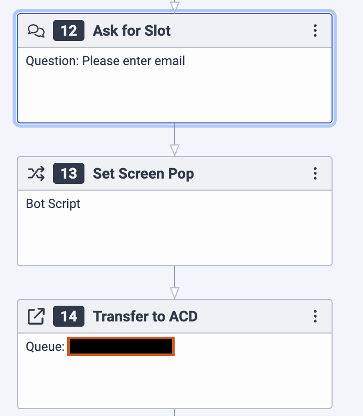Click the Transfer to ACD external-link icon
Image resolution: width=363 pixels, height=416 pixels.
(x=36, y=316)
